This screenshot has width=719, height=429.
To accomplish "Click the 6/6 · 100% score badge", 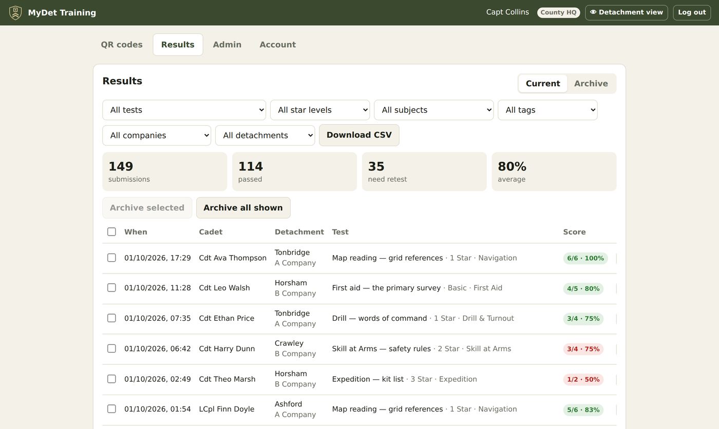I will click(585, 258).
